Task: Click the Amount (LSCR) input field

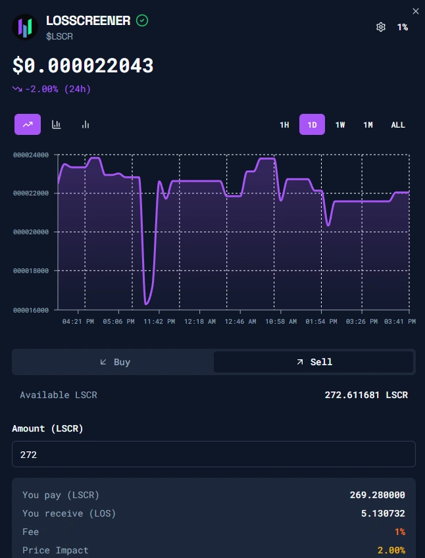Action: [x=214, y=454]
